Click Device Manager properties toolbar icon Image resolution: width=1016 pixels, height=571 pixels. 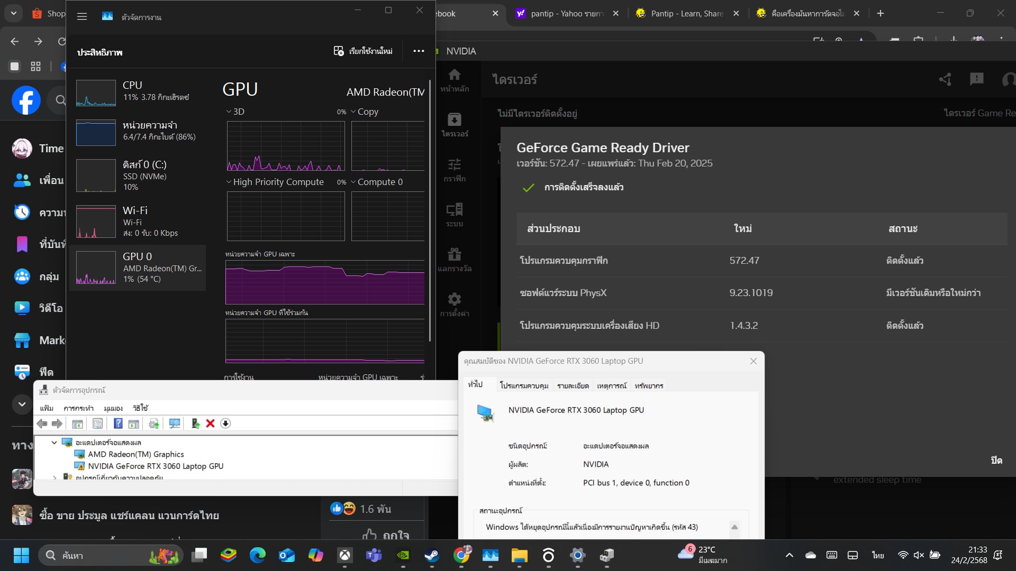(x=98, y=423)
